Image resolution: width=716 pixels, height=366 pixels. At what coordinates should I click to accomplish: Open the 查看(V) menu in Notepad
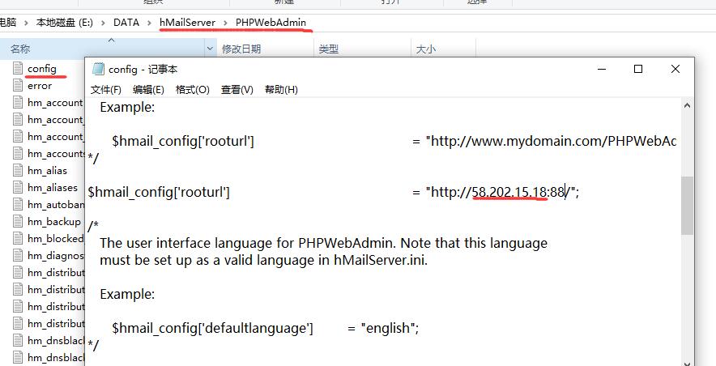(237, 89)
